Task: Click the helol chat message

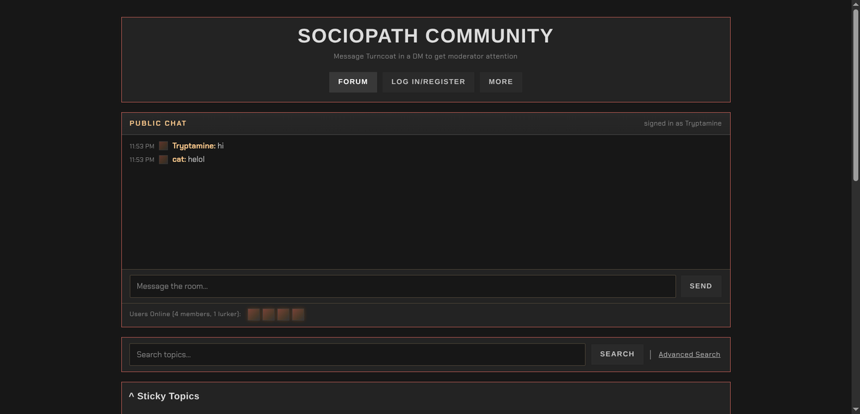Action: pyautogui.click(x=196, y=160)
